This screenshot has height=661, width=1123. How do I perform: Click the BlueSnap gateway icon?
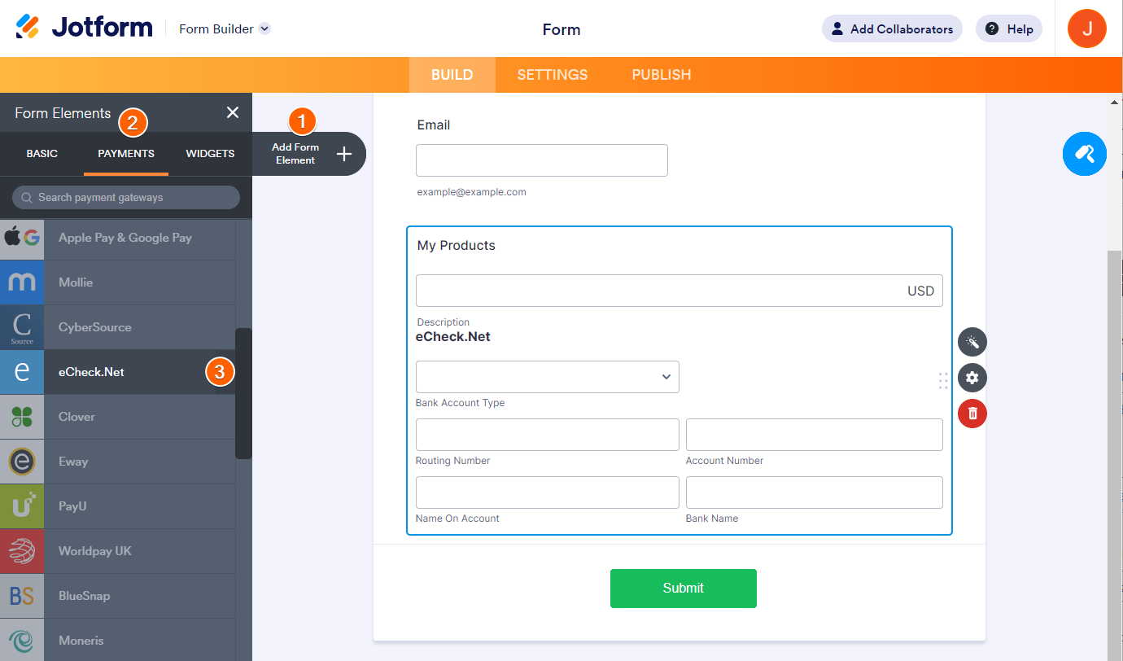[x=22, y=596]
